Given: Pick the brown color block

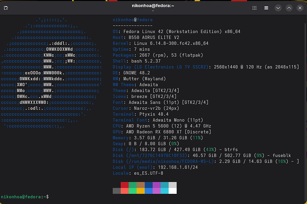Looking at the screenshot, I should point(141,185).
